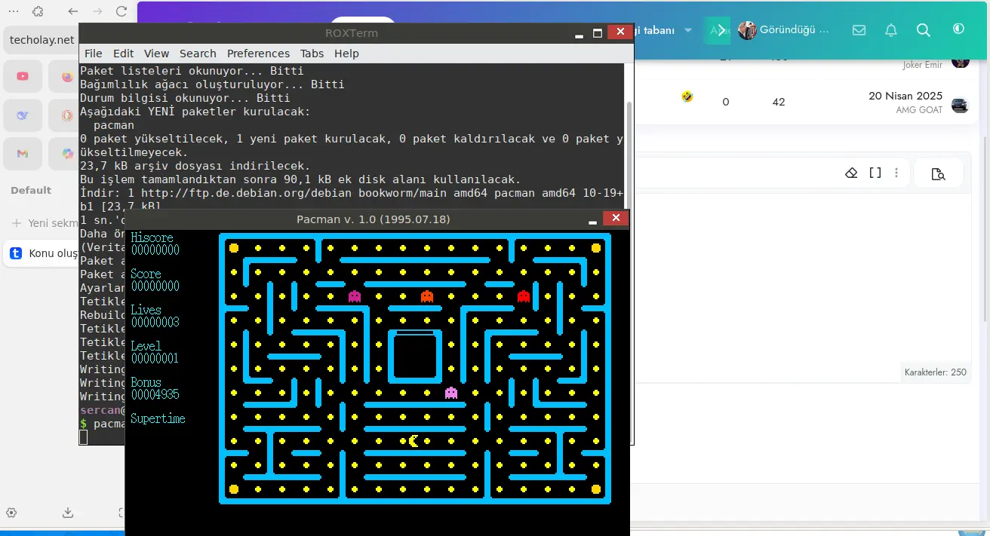Click the pink ghost below the center box
Viewport: 990px width, 536px height.
[x=451, y=393]
